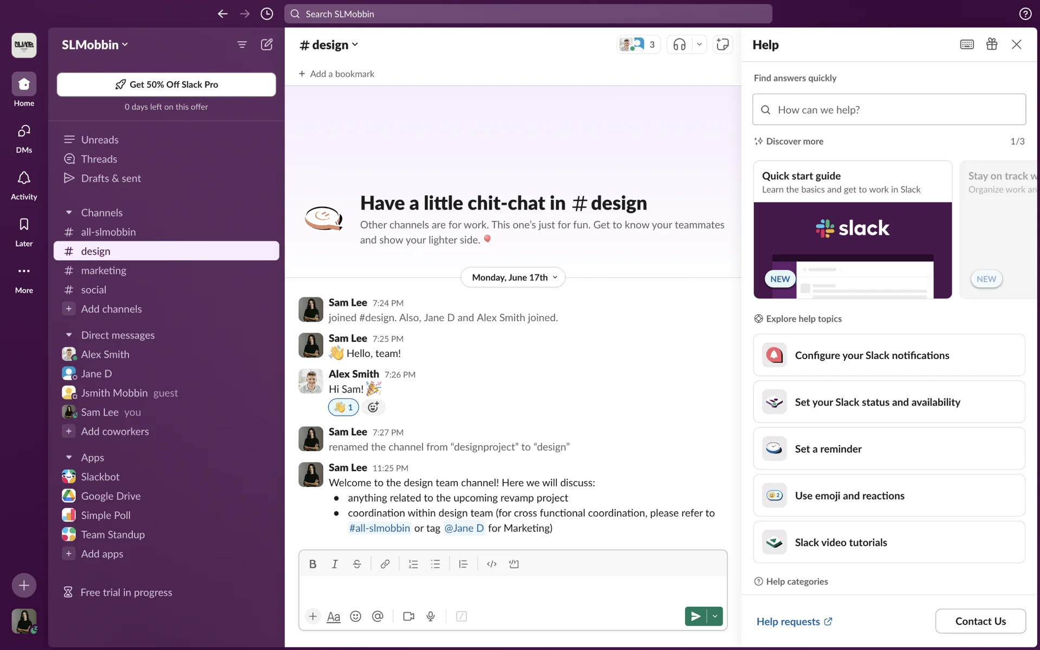Open the SLMobbin workspace dropdown menu
Screen dimensions: 1040x650
pos(95,45)
